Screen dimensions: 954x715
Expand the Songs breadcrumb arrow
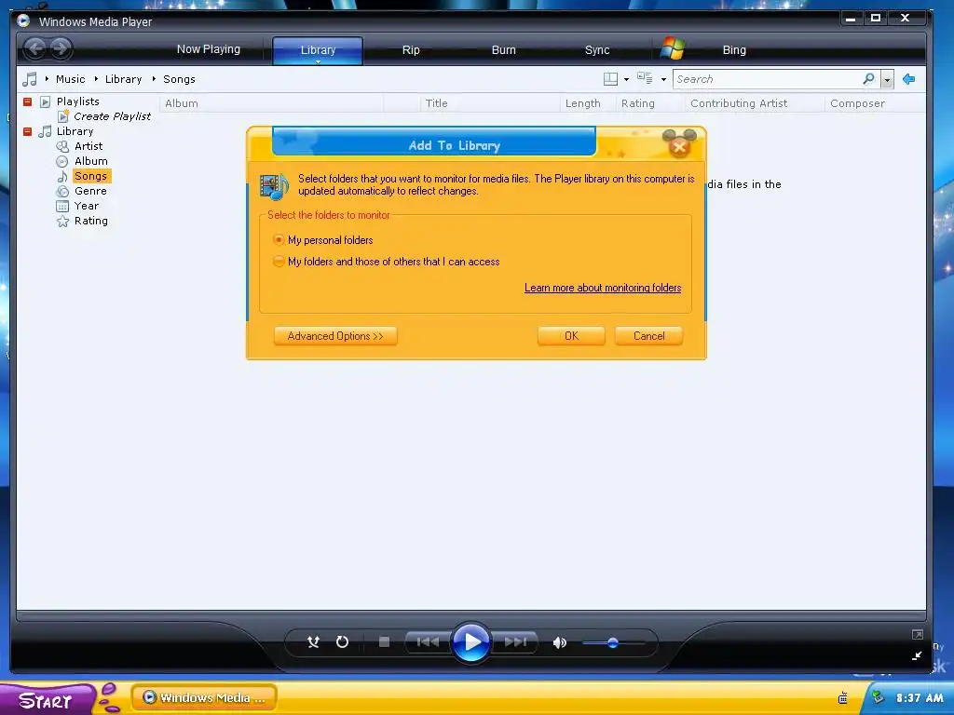click(x=154, y=79)
